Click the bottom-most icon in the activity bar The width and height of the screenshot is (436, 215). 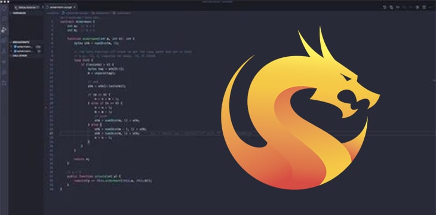[x=4, y=82]
